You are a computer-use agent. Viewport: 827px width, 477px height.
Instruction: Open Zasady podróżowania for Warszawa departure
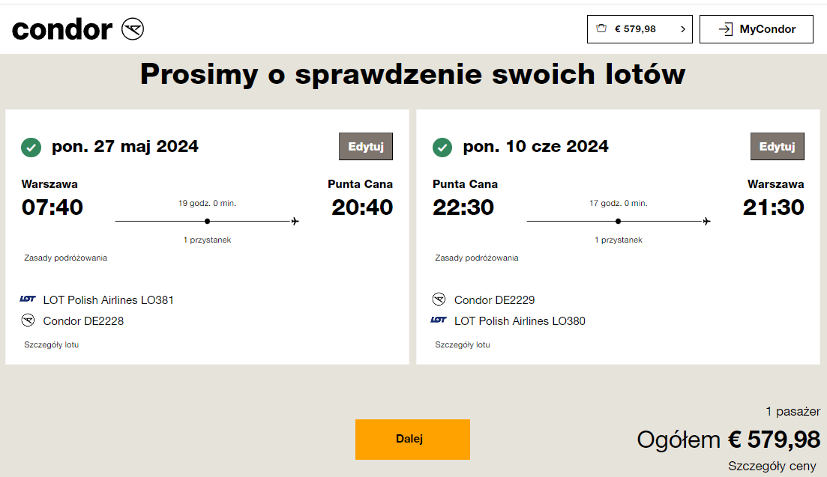(x=65, y=258)
